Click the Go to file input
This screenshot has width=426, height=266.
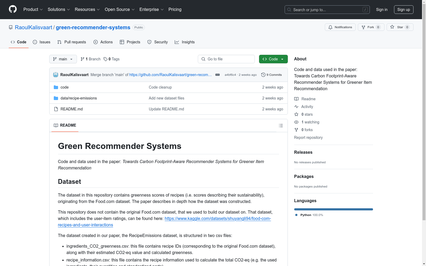pyautogui.click(x=226, y=59)
